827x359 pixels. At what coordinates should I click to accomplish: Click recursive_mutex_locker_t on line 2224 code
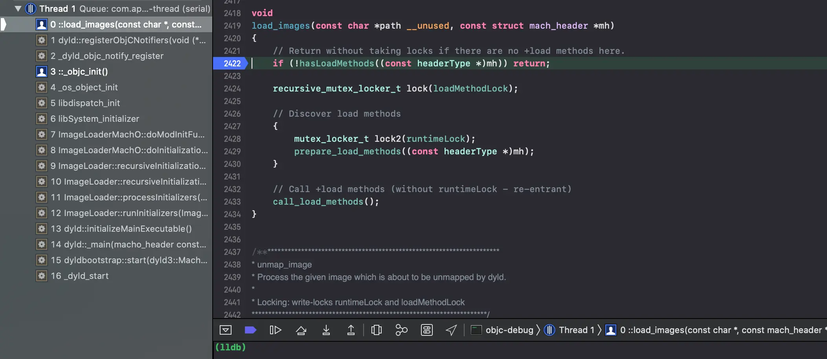[337, 88]
